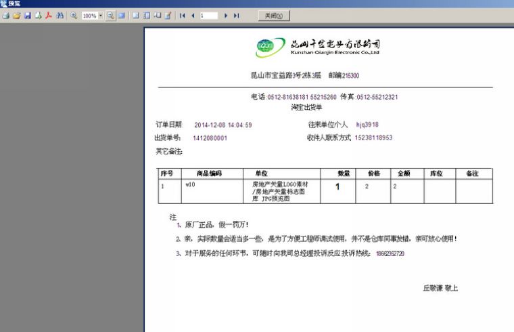The height and width of the screenshot is (332, 514).
Task: Click fax number 0512-55212321
Action: [x=377, y=97]
